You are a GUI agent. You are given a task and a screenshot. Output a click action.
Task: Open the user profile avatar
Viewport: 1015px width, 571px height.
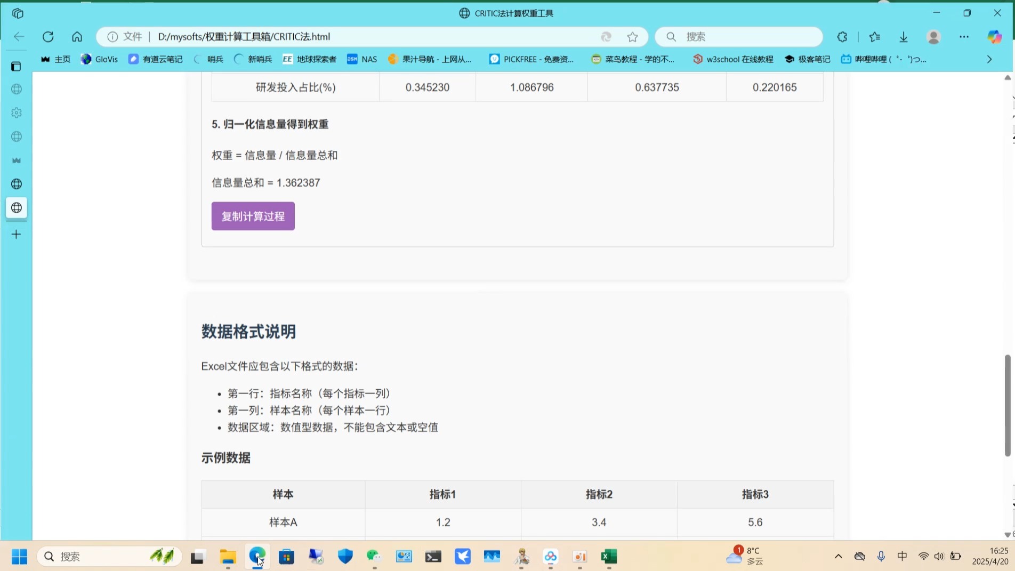tap(933, 37)
